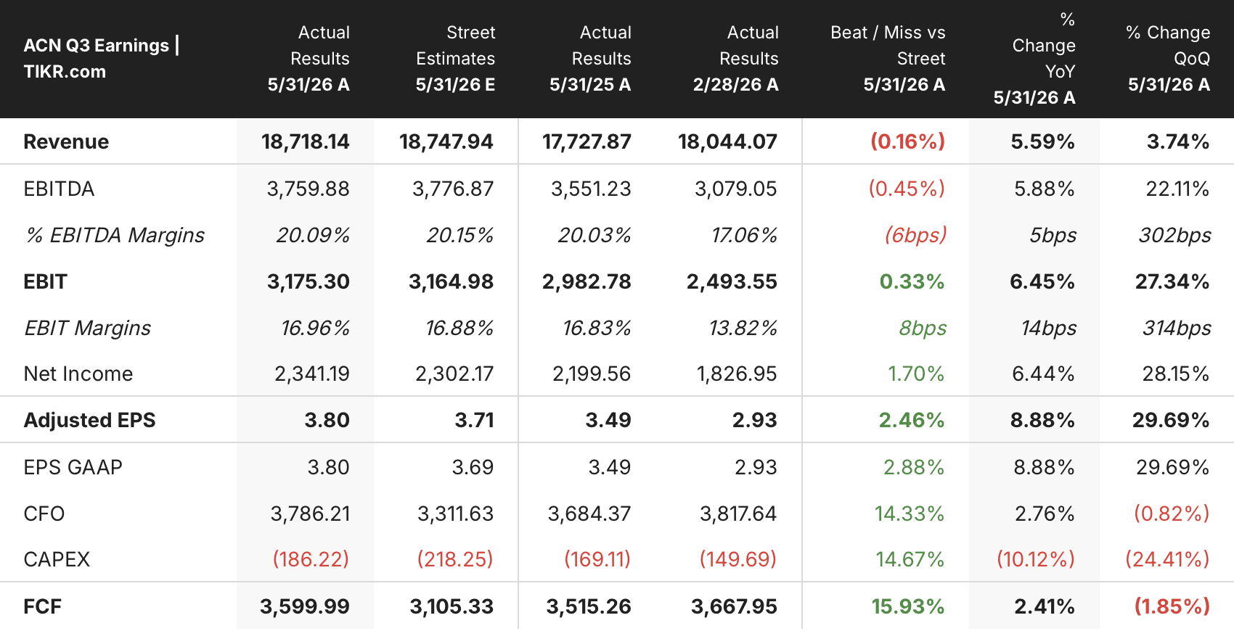This screenshot has height=631, width=1234.
Task: Click FCF beat value 15.93%
Action: 908,606
